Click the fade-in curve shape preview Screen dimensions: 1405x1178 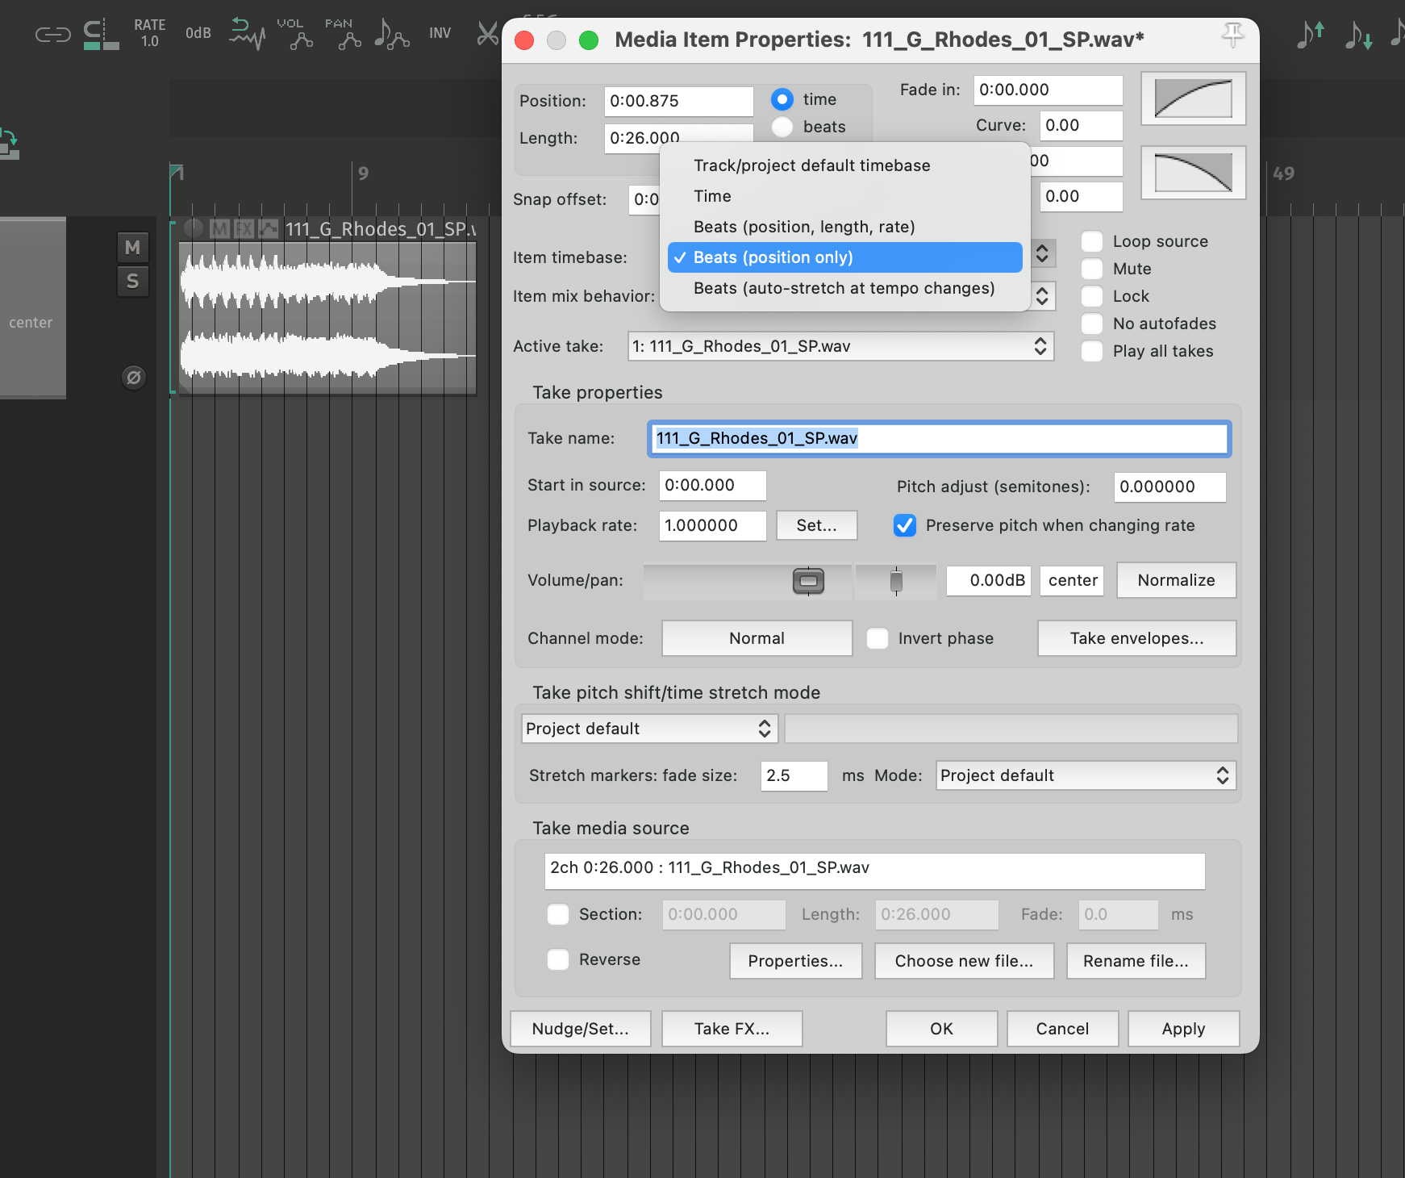pyautogui.click(x=1193, y=98)
